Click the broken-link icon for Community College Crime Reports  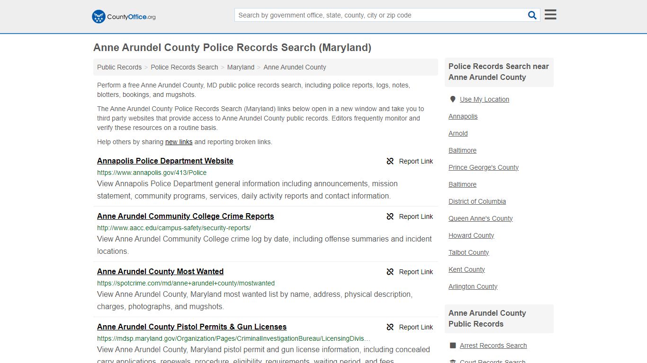coord(390,216)
